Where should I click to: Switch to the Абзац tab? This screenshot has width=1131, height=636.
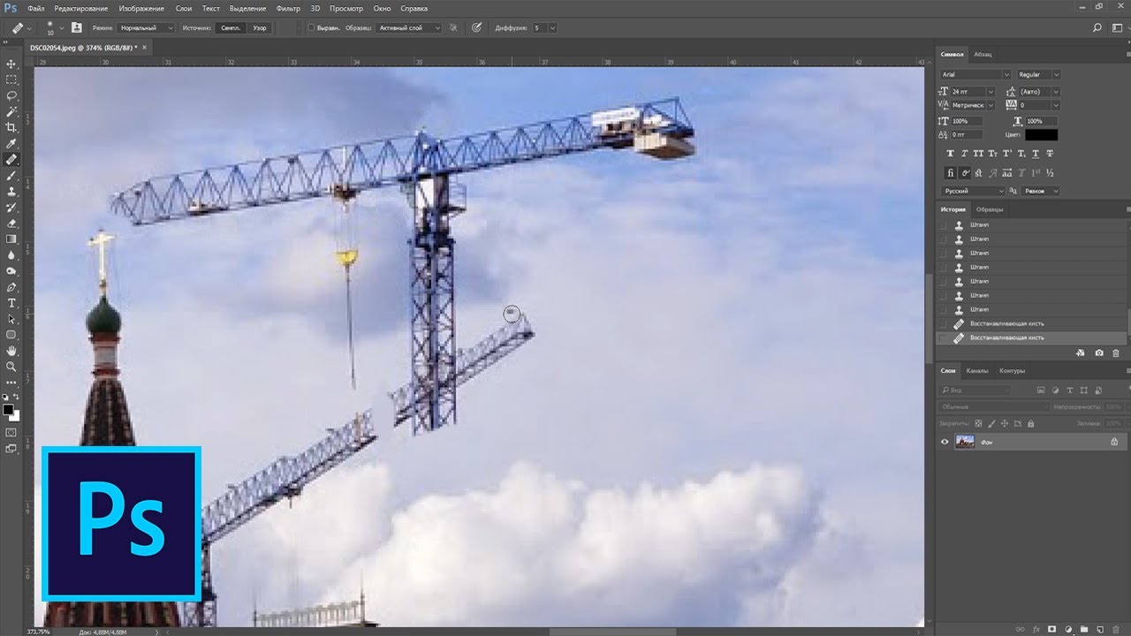983,55
